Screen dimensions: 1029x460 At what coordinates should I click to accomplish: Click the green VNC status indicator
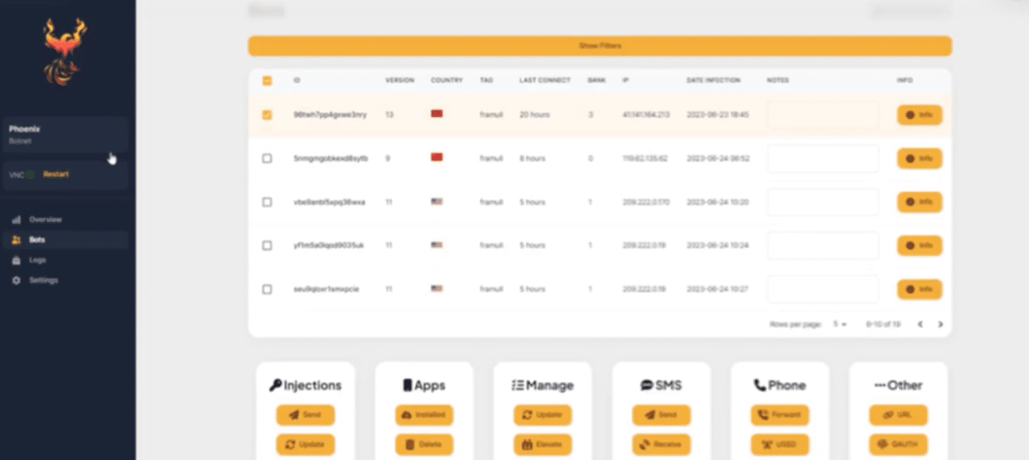[30, 175]
